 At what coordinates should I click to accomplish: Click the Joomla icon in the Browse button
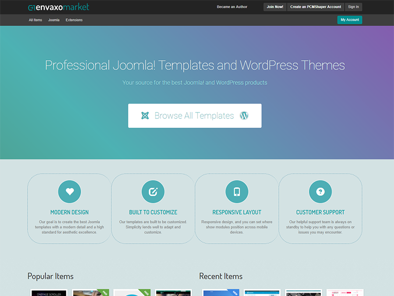pos(145,115)
